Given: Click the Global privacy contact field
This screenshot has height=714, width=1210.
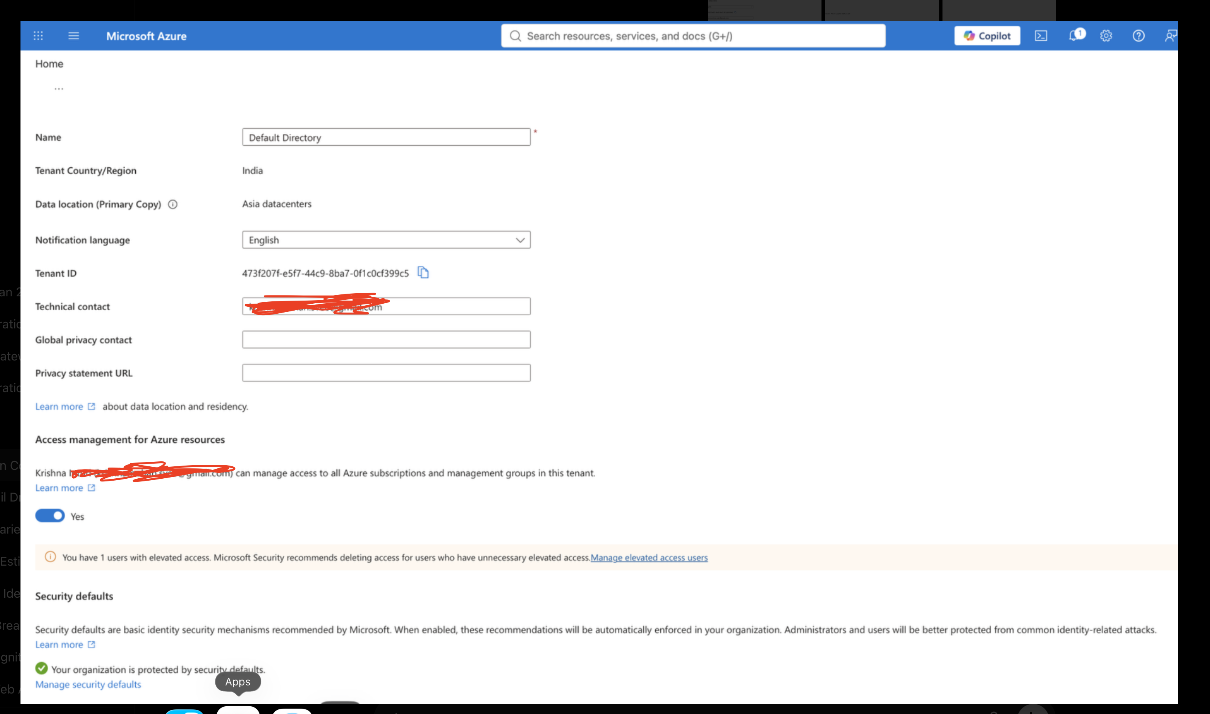Looking at the screenshot, I should click(x=386, y=340).
